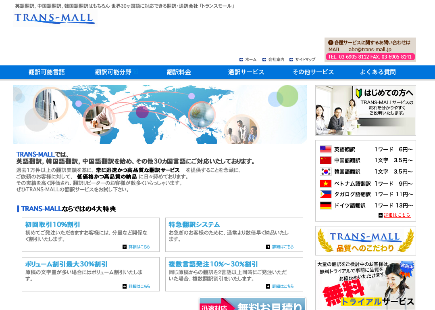Image resolution: width=435 pixels, height=310 pixels.
Task: Click arrow icon in ボリューム割引 card
Action: coord(125,286)
